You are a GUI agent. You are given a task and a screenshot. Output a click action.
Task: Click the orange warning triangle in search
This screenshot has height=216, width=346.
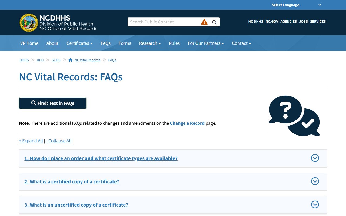tap(204, 22)
